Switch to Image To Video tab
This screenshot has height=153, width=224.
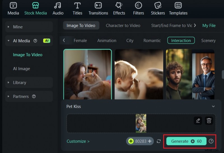tap(81, 26)
